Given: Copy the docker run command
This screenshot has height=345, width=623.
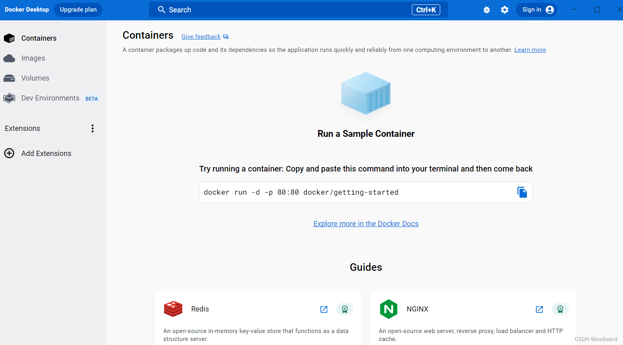Looking at the screenshot, I should coord(522,192).
